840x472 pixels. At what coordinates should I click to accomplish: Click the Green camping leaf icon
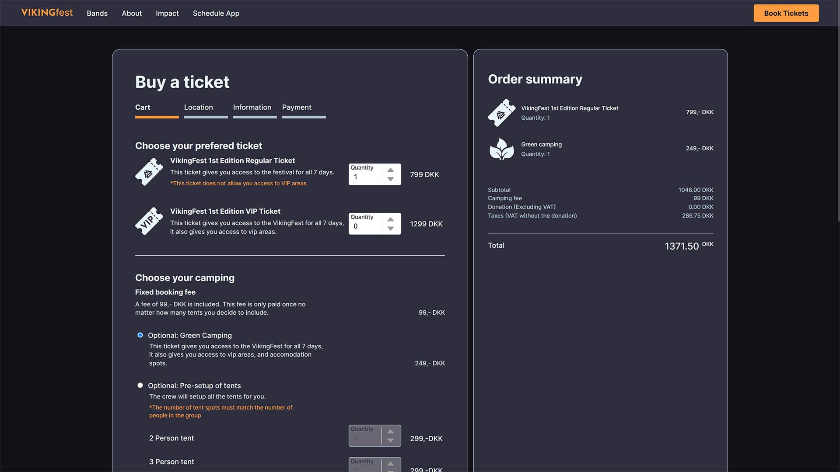pos(502,149)
